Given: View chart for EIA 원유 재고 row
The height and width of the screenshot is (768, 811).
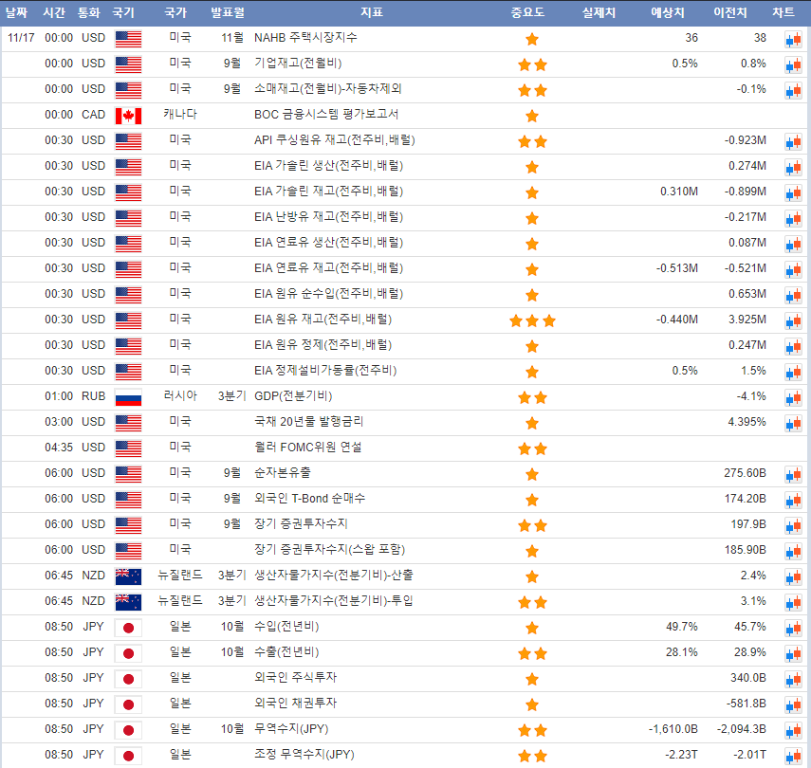Looking at the screenshot, I should tap(792, 320).
